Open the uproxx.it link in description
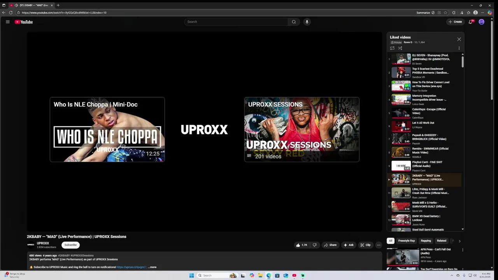The height and width of the screenshot is (280, 498). 132,267
